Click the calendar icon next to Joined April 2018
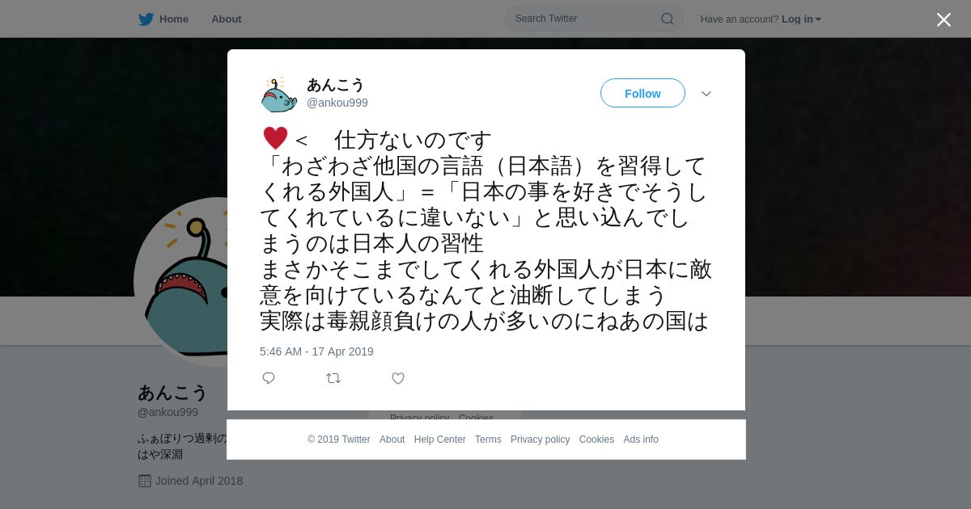Screen dimensions: 971x509 (x=145, y=481)
